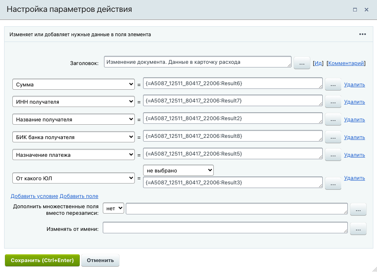Expand the 'не выбрано' dropdown
This screenshot has height=272, width=377.
pyautogui.click(x=178, y=170)
